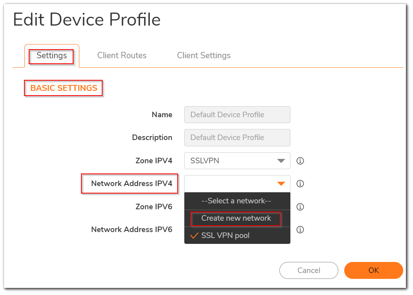Click the BASIC SETTINGS section heading
Viewport: 413px width, 295px height.
point(64,88)
